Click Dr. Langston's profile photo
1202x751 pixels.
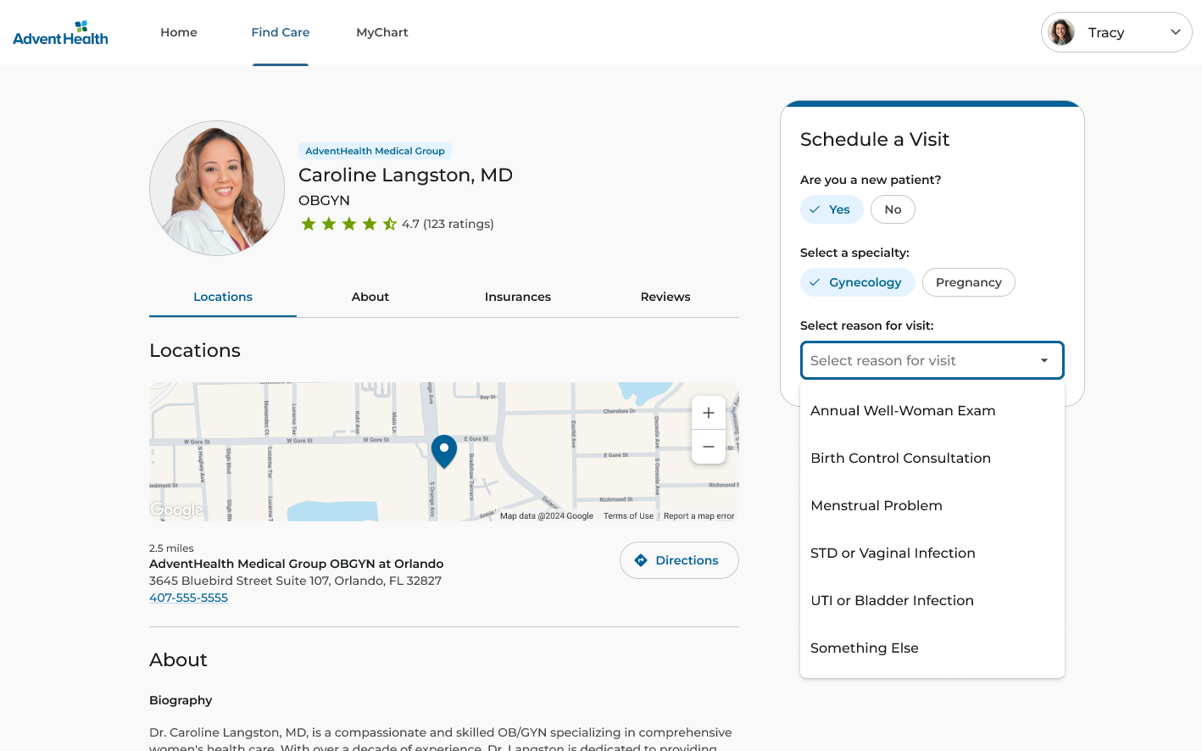click(x=217, y=188)
